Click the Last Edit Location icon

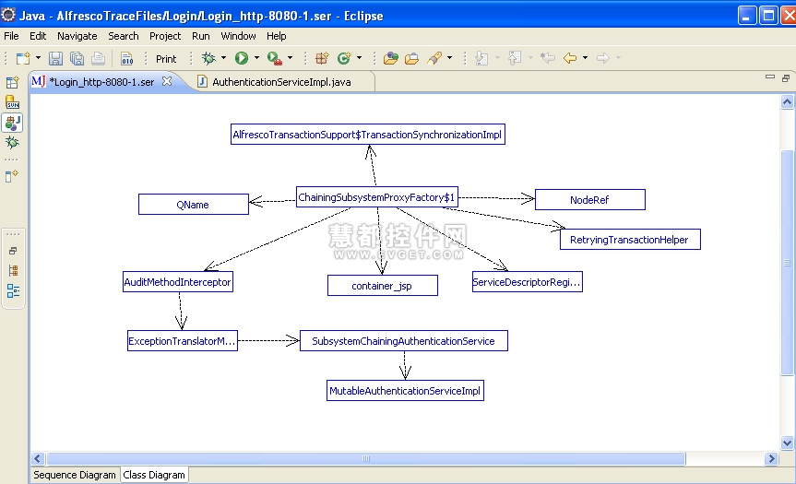pyautogui.click(x=548, y=58)
